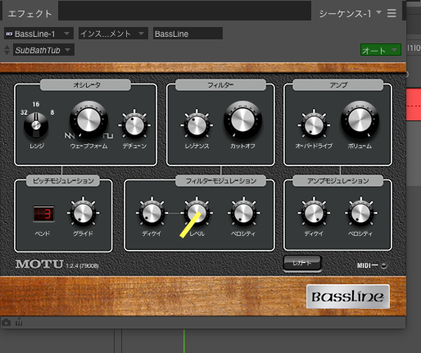Open the SubBathTub preset dropdown
Image resolution: width=421 pixels, height=353 pixels.
[43, 50]
